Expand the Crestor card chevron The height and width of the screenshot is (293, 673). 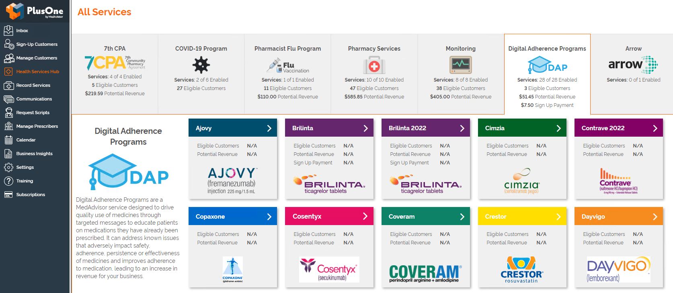coord(558,217)
